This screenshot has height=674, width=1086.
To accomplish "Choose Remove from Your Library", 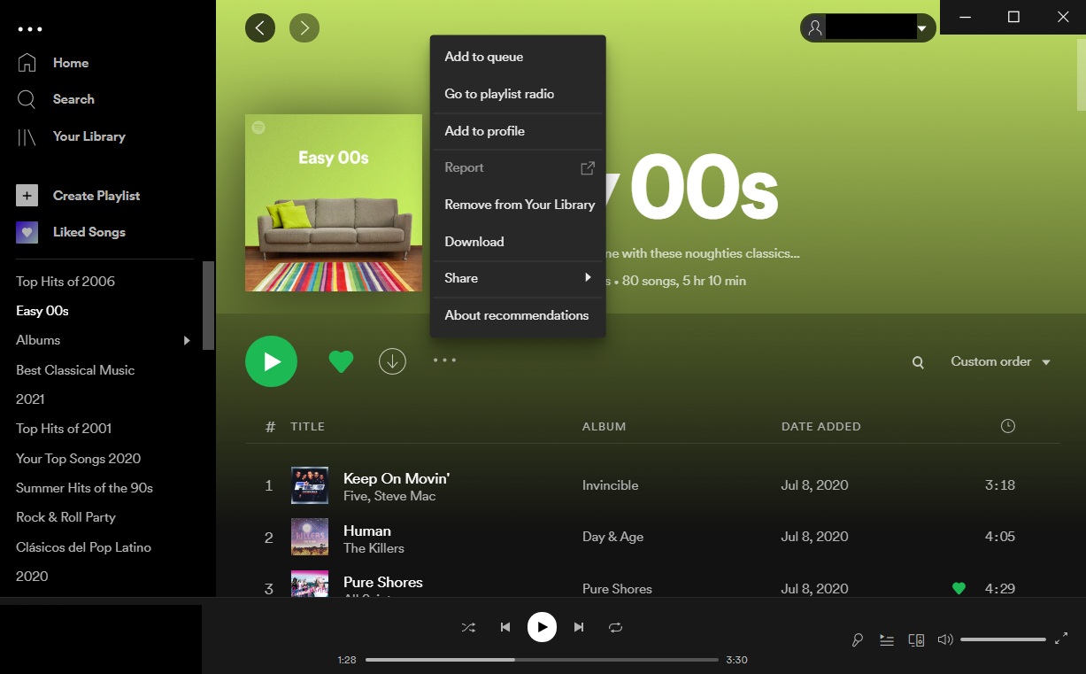I will pyautogui.click(x=519, y=205).
